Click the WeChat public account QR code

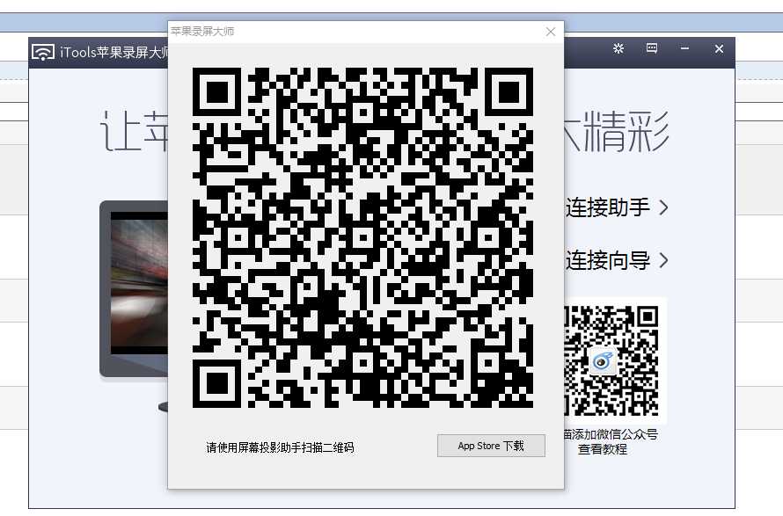tap(611, 360)
